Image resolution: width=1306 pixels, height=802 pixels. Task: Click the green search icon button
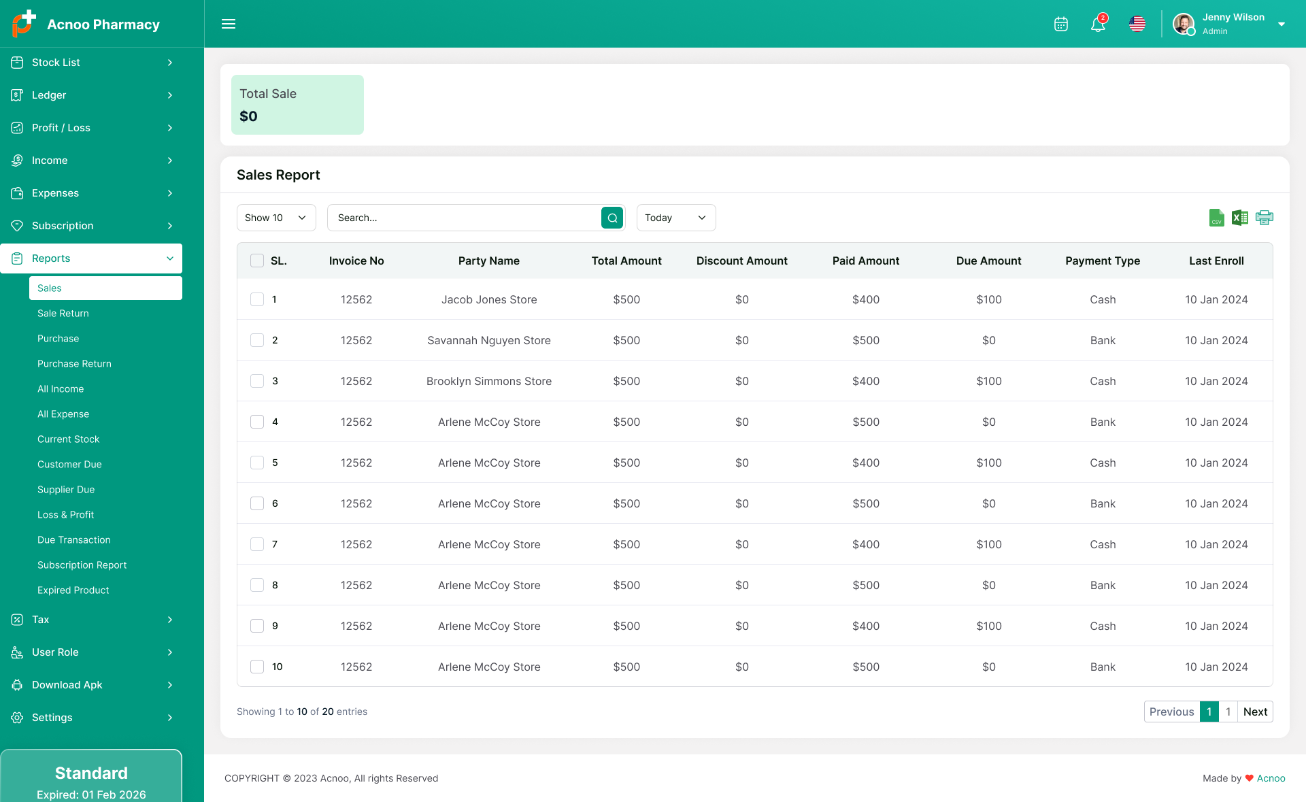[x=612, y=218]
